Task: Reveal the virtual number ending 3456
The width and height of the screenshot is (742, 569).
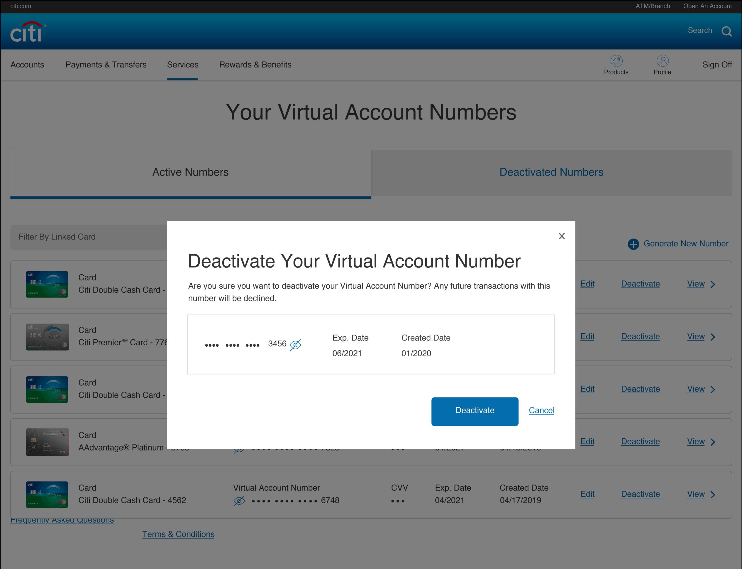Action: (295, 344)
